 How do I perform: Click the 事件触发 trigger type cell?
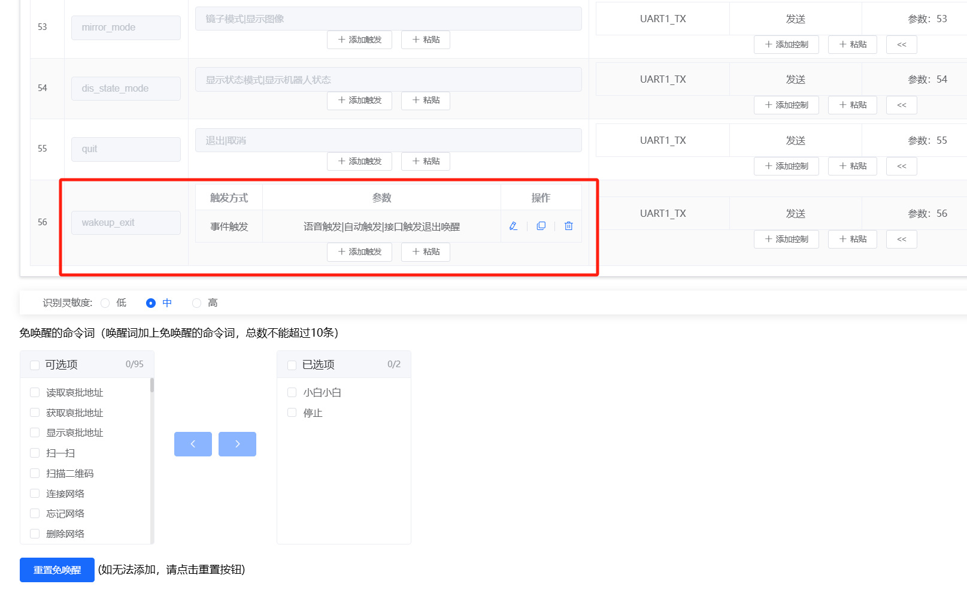pos(229,226)
